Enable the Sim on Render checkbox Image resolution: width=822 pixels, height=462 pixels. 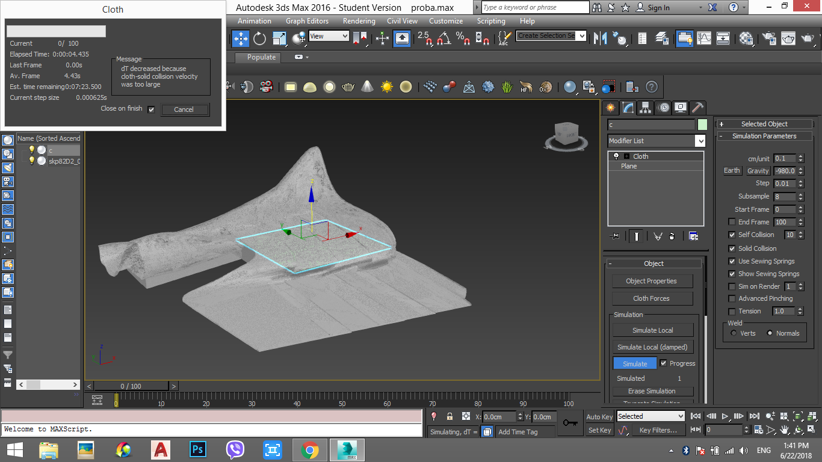tap(732, 286)
